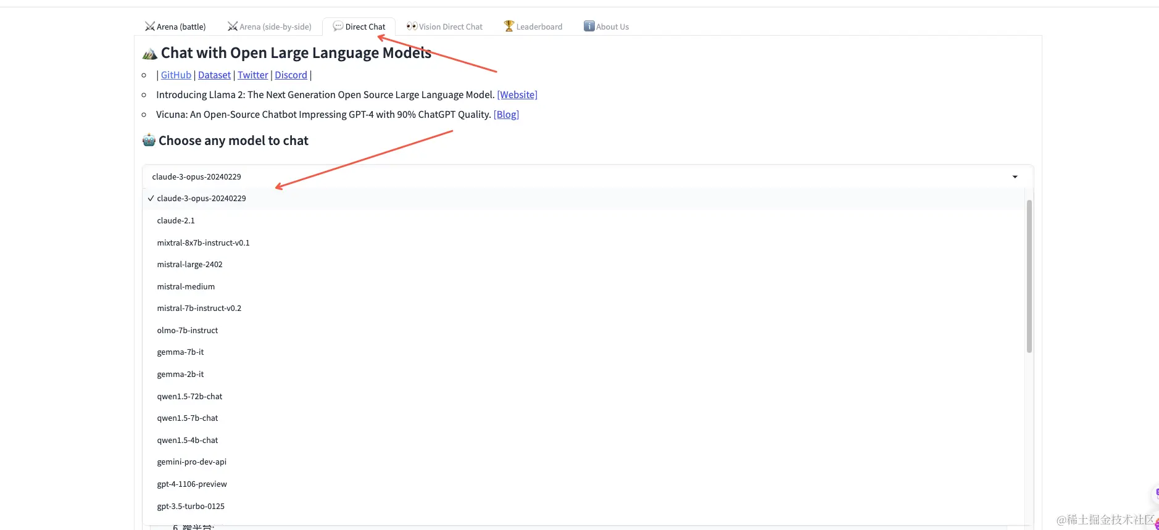Visit the Twitter link
The image size is (1159, 530).
(x=253, y=75)
